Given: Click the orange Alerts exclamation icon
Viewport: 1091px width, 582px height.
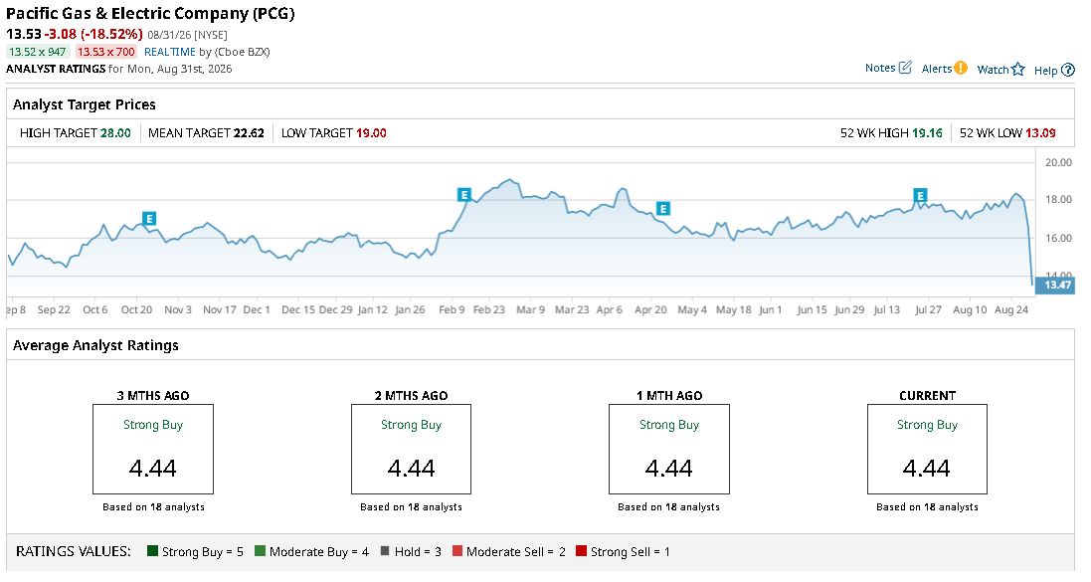Looking at the screenshot, I should (x=960, y=68).
